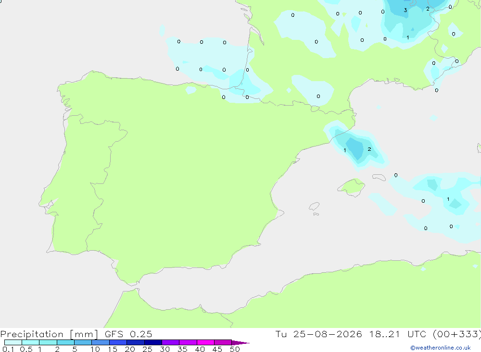Select the 20–25 mm legend color swatch
The width and height of the screenshot is (481, 352).
(136, 342)
